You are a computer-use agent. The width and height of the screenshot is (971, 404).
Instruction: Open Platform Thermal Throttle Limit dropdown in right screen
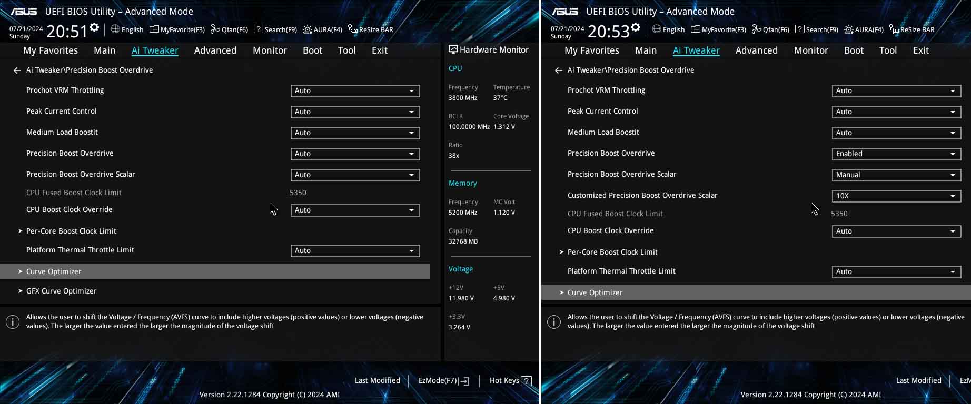[x=896, y=271]
